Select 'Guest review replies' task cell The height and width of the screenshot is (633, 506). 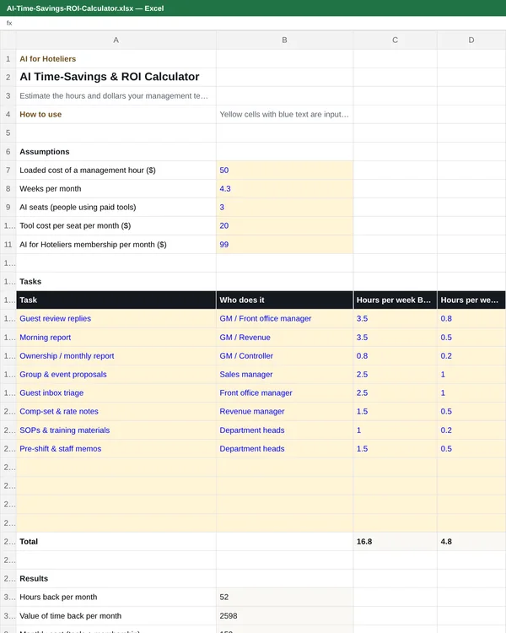[116, 318]
